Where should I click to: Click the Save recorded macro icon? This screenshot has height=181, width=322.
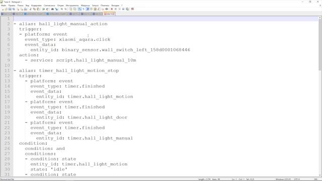[x=127, y=9]
